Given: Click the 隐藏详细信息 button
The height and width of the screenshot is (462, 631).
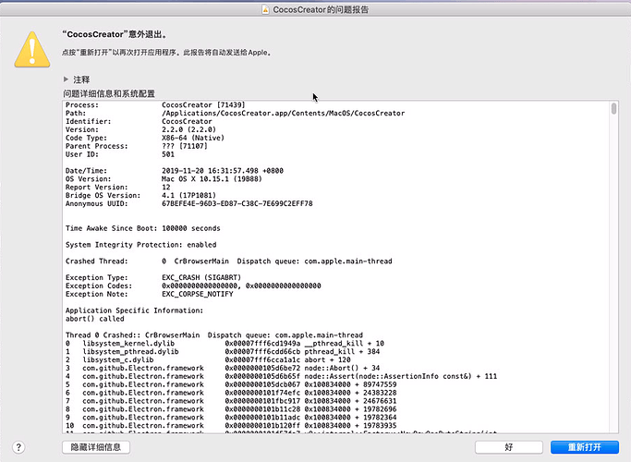Looking at the screenshot, I should [96, 447].
